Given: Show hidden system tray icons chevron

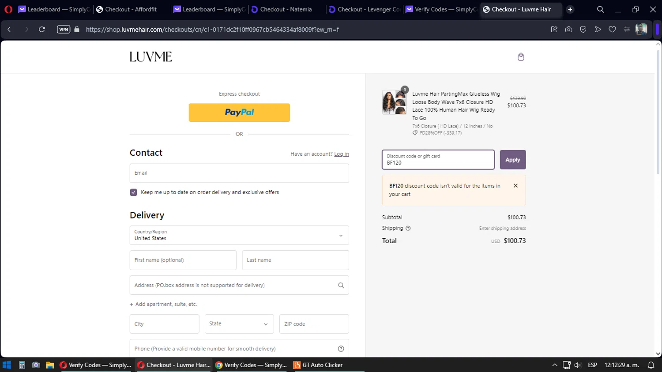Looking at the screenshot, I should point(555,365).
